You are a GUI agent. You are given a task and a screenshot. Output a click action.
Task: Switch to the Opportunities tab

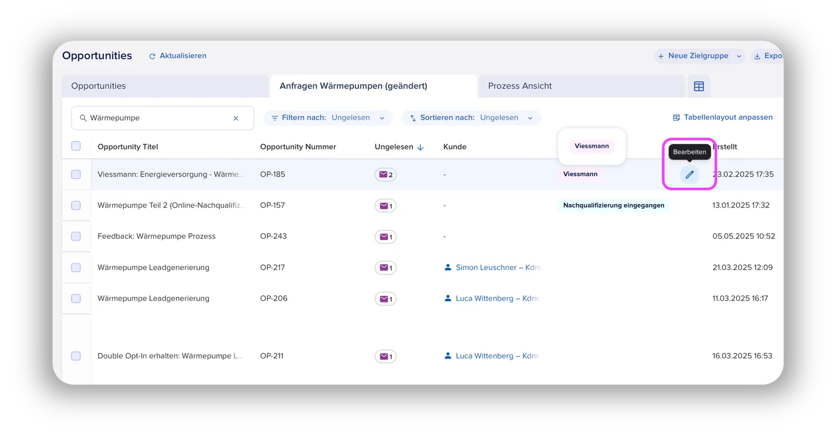[x=165, y=86]
